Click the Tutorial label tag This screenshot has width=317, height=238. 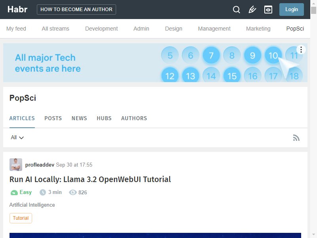(x=21, y=218)
